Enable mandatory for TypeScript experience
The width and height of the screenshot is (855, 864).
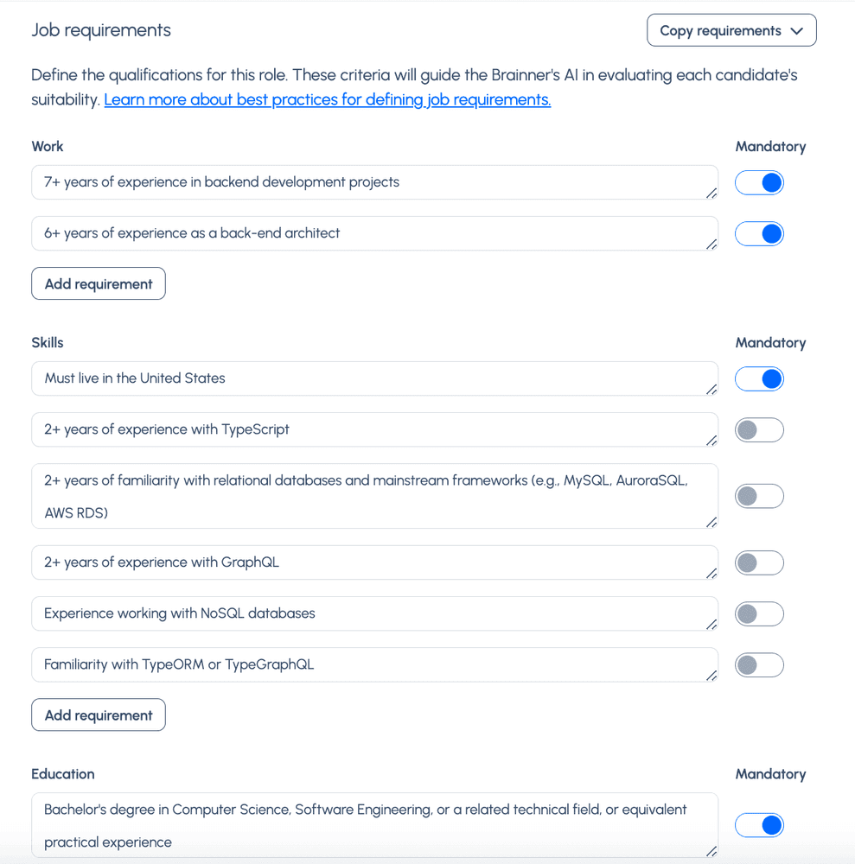[759, 429]
